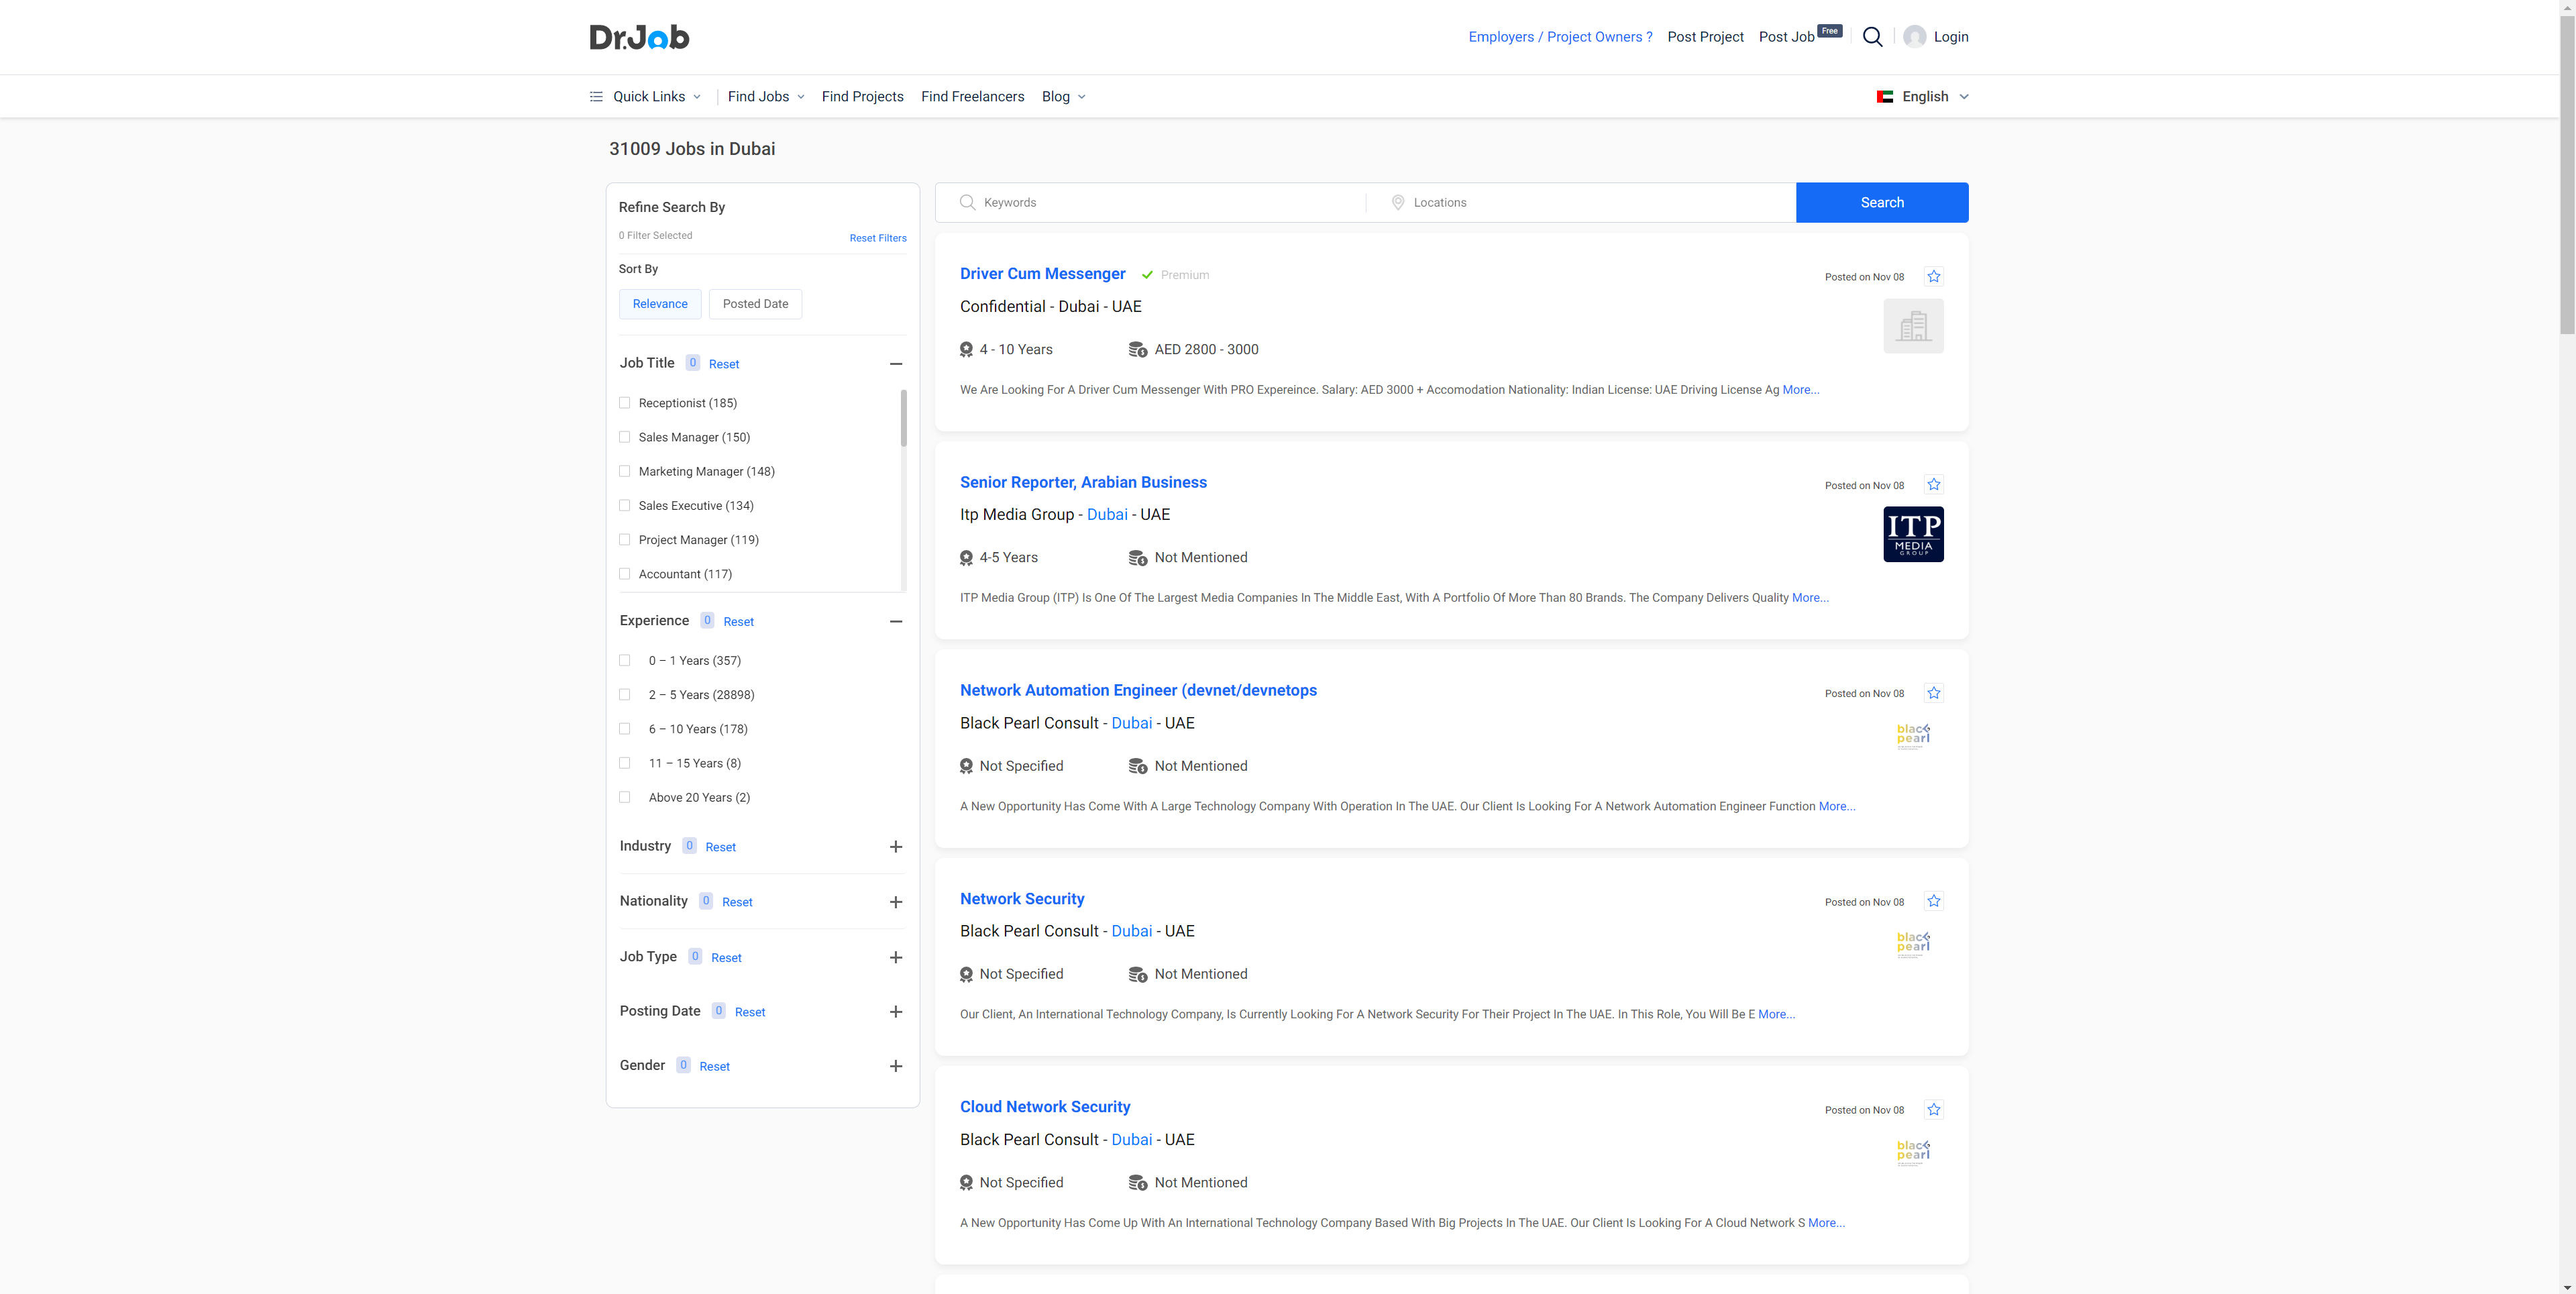Viewport: 2576px width, 1294px height.
Task: Click the Black Pearl Consult logo on Network Security
Action: (1913, 943)
